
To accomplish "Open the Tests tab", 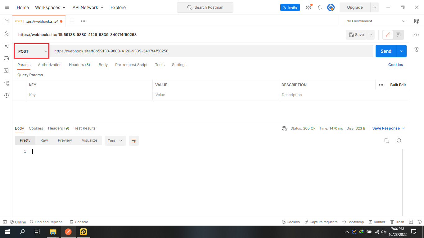I will 160,65.
